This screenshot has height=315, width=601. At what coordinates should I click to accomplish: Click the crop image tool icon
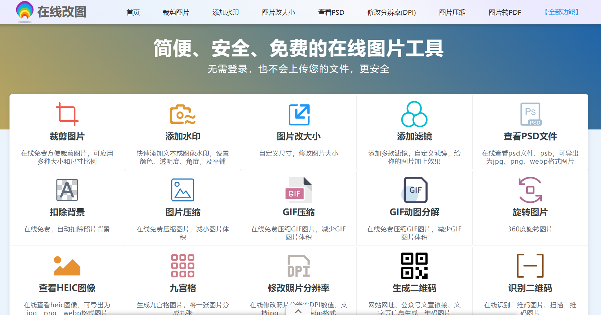point(67,114)
